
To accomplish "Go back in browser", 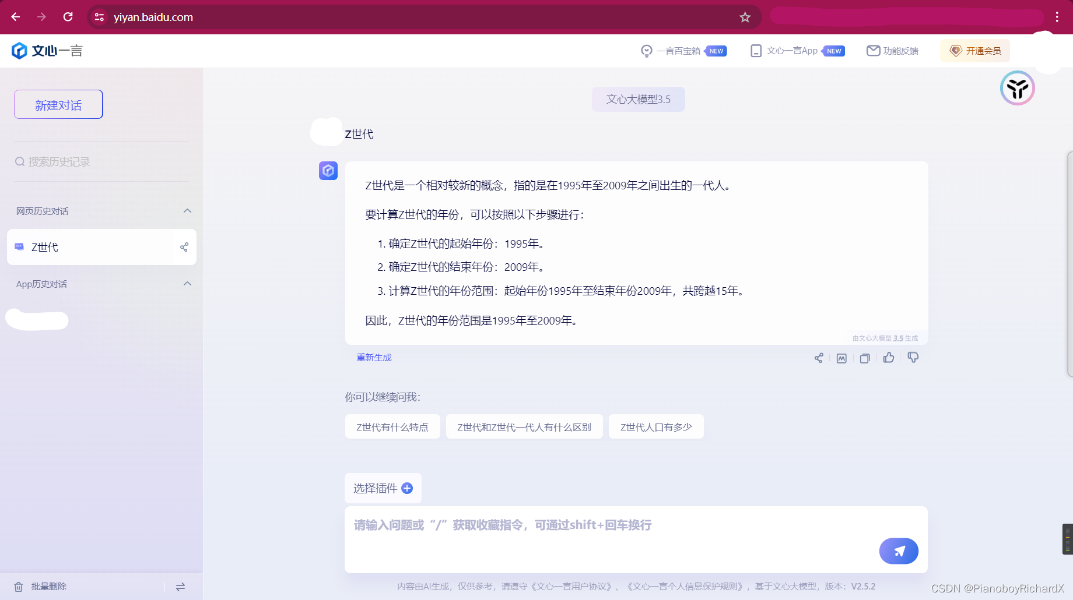I will 16,17.
